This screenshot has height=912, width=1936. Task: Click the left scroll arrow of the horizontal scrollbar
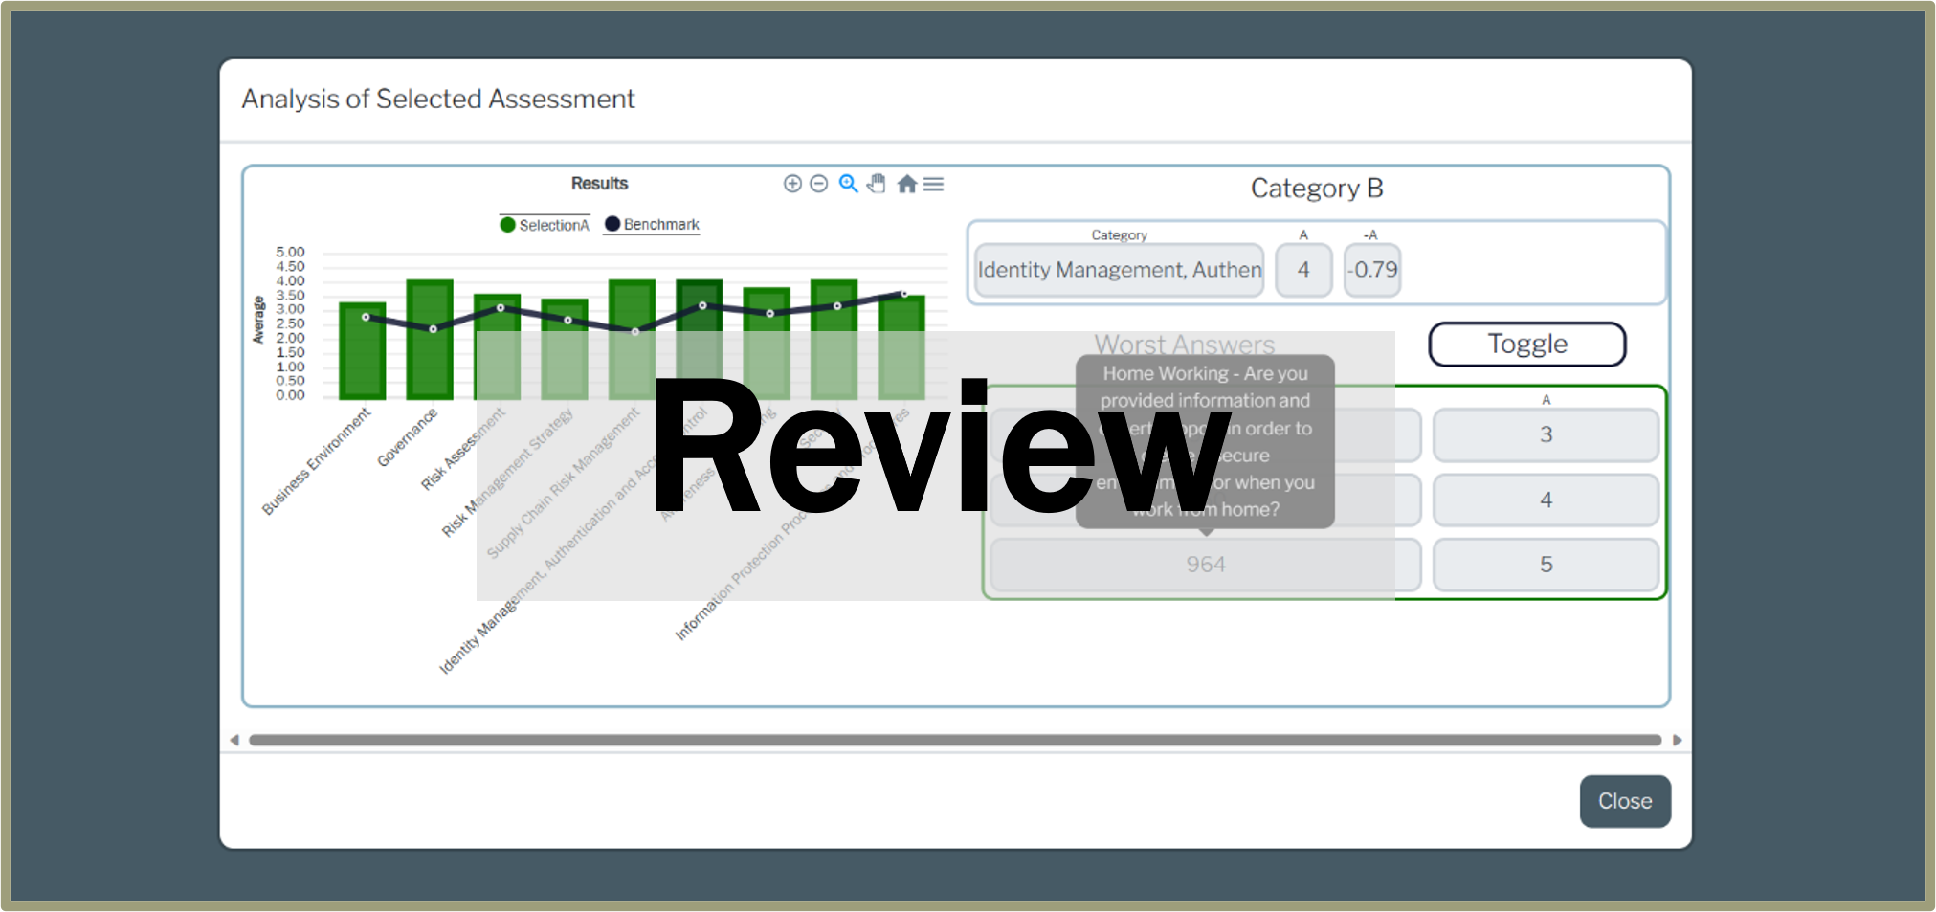(x=236, y=739)
